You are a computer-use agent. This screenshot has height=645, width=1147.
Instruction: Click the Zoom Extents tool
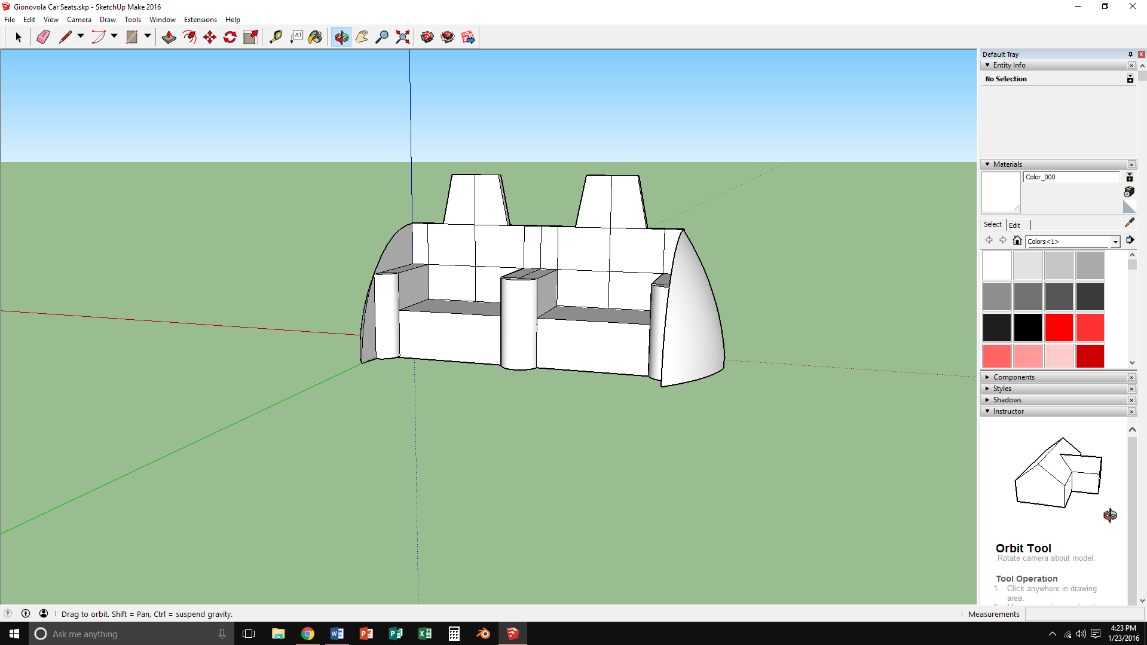[x=403, y=37]
